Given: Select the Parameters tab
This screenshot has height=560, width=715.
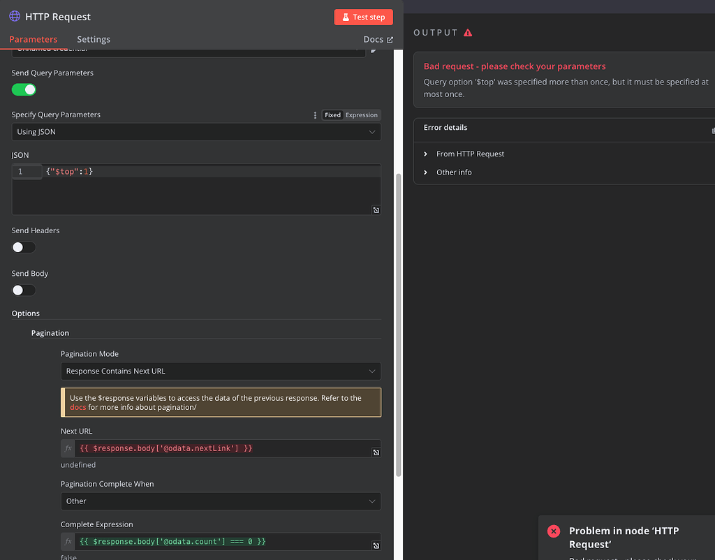Looking at the screenshot, I should tap(33, 39).
